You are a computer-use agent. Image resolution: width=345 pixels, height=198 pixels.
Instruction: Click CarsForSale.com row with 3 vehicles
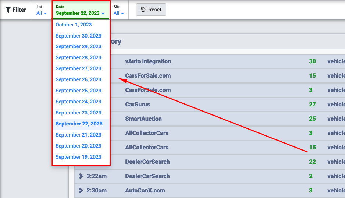(x=148, y=90)
